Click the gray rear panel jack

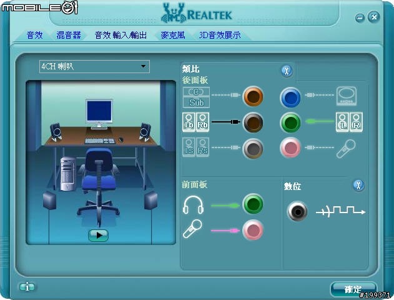click(x=253, y=148)
